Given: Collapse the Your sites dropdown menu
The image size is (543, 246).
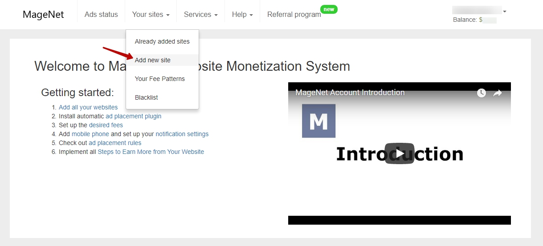Looking at the screenshot, I should coord(151,15).
